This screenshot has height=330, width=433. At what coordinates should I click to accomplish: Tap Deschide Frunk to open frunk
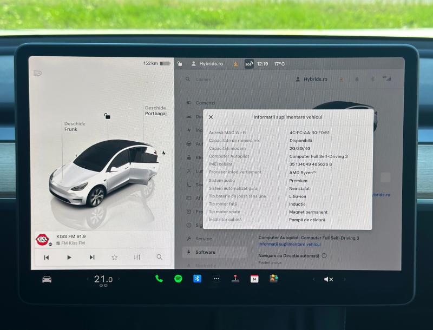(x=75, y=127)
